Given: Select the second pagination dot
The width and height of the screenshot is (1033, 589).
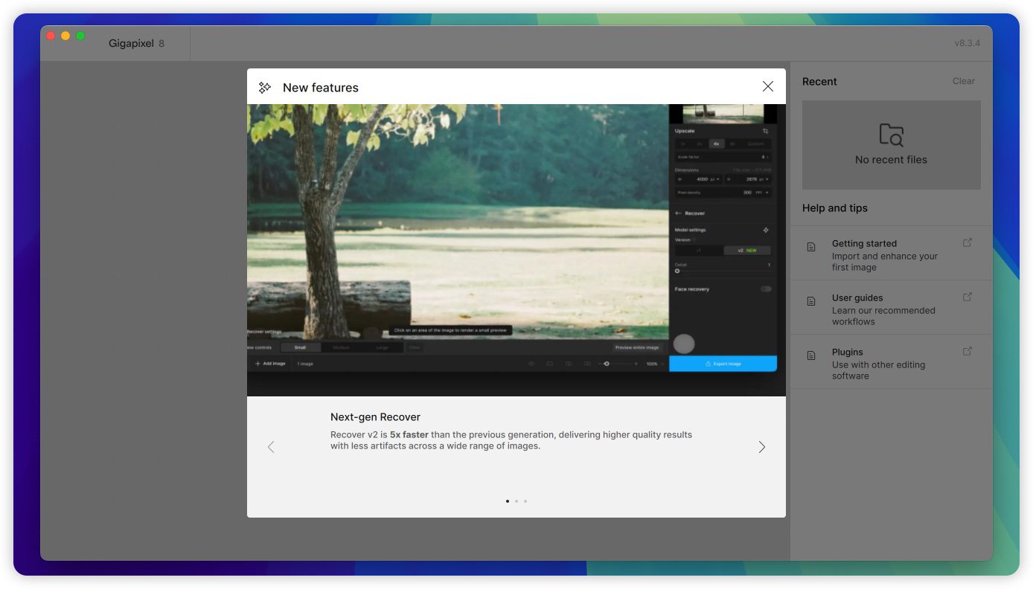Looking at the screenshot, I should tap(516, 501).
